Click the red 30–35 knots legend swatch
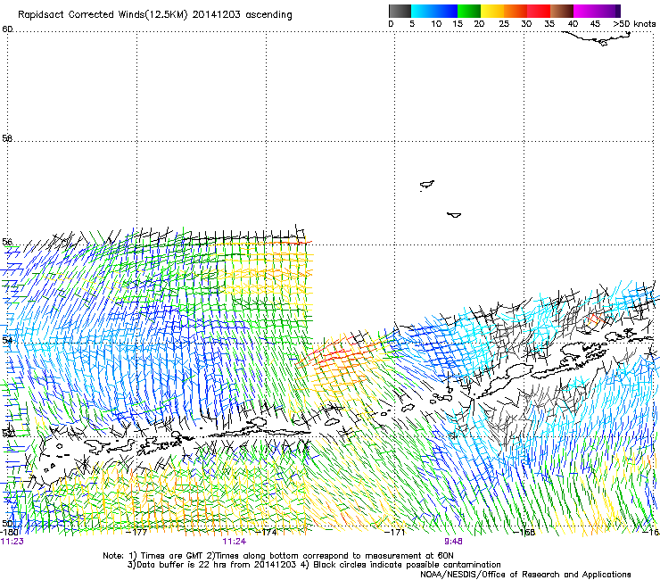Image resolution: width=660 pixels, height=580 pixels. click(x=539, y=11)
